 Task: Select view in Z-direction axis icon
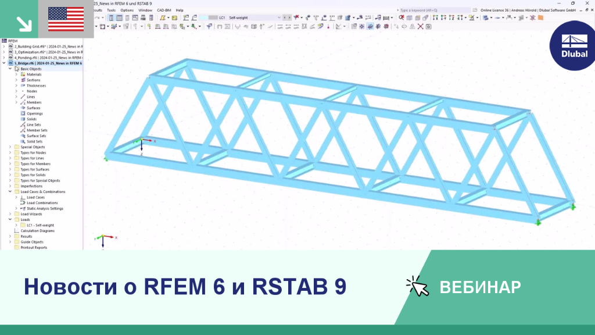(x=451, y=17)
